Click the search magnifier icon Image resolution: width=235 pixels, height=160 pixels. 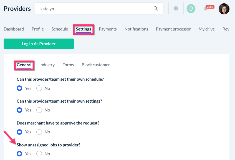click(156, 9)
